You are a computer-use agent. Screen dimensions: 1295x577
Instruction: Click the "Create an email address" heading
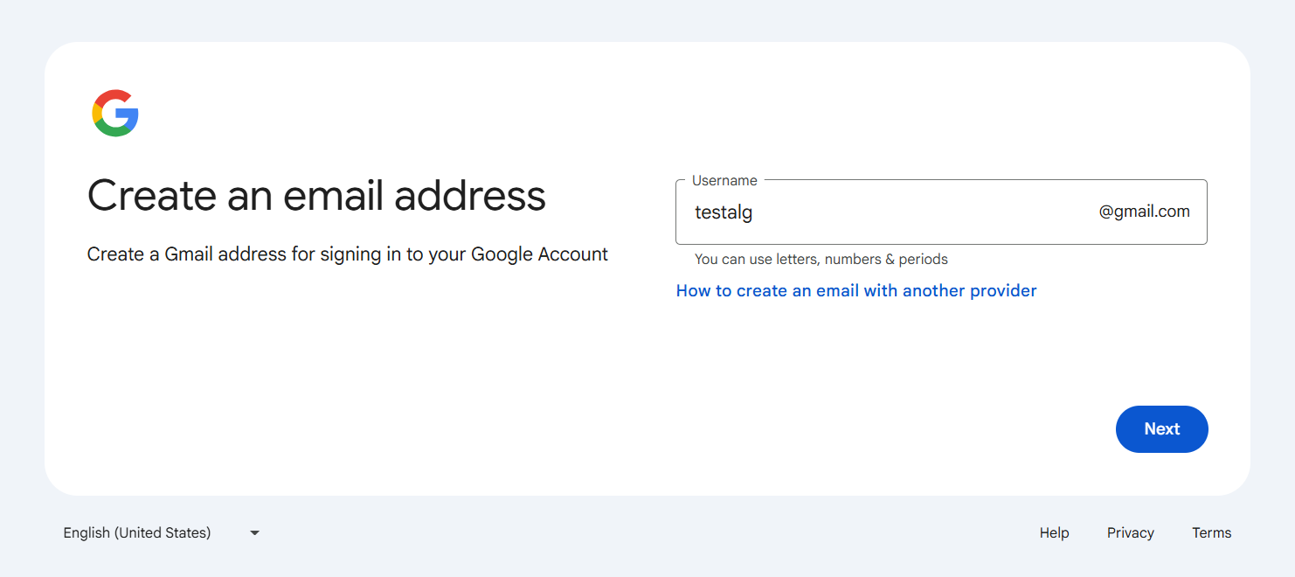(x=316, y=195)
